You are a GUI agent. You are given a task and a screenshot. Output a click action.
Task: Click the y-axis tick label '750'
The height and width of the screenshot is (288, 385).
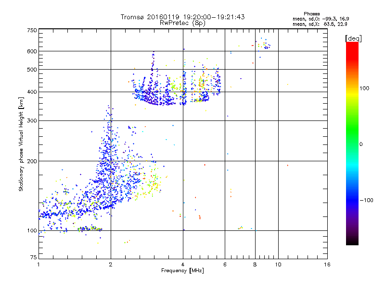pos(32,30)
